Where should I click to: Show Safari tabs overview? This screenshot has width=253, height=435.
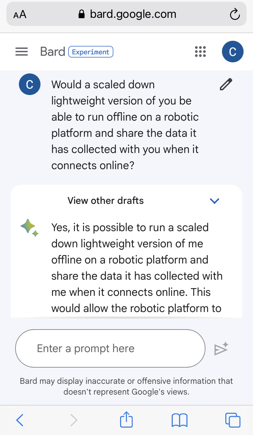click(232, 420)
